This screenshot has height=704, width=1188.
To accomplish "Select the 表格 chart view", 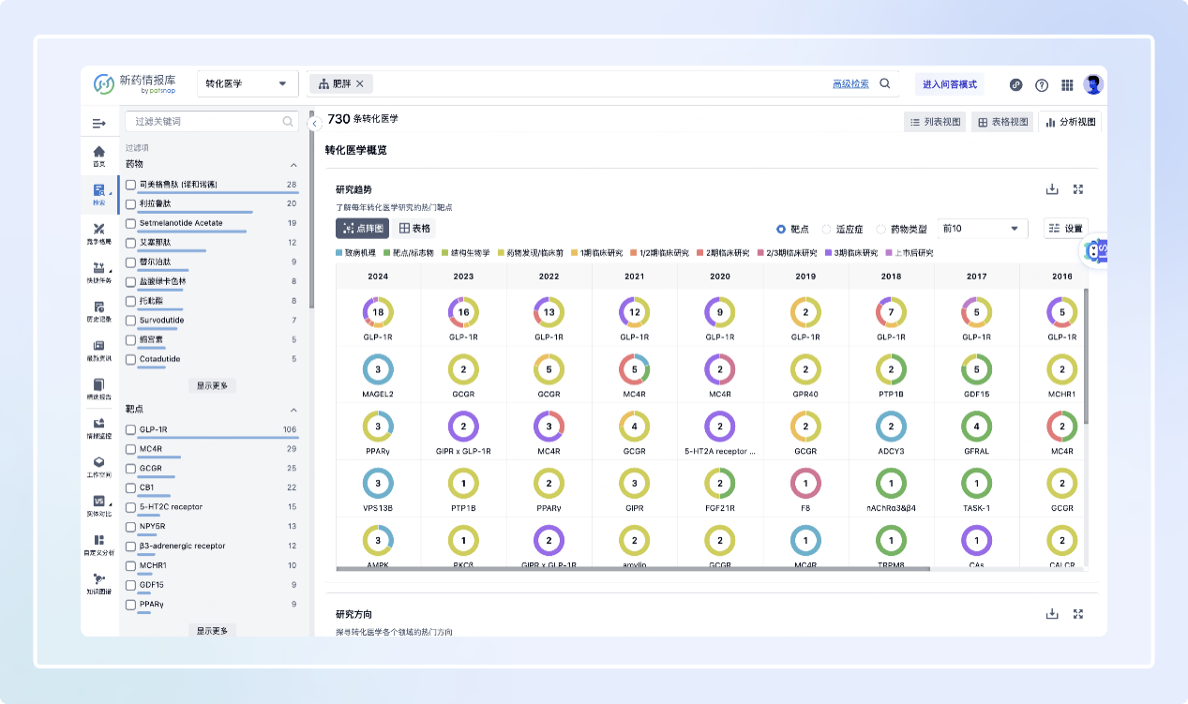I will (414, 228).
